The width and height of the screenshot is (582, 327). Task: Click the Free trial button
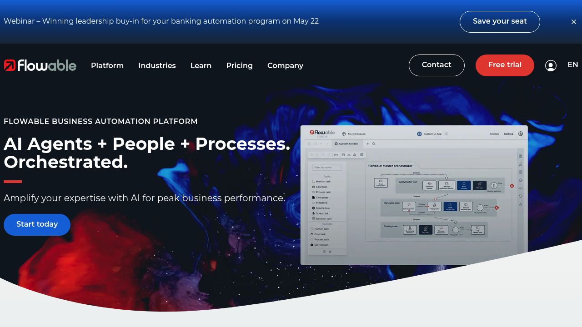505,65
